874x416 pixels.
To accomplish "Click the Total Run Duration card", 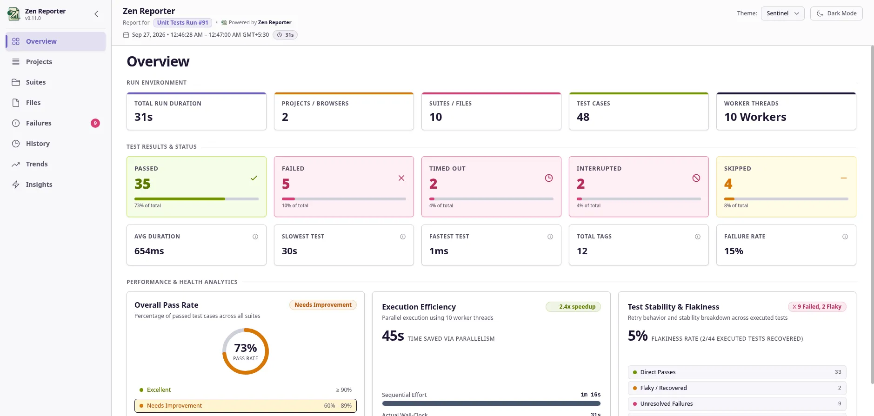I will click(x=196, y=112).
